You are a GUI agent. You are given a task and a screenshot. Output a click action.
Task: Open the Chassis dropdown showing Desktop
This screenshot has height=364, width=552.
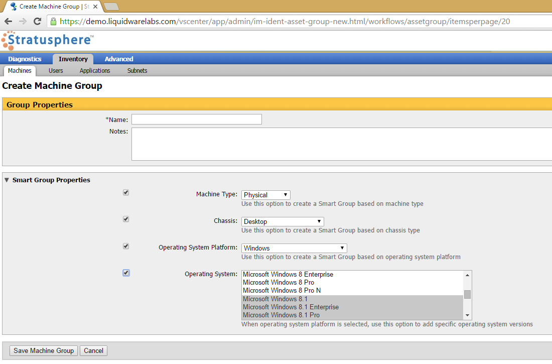click(283, 221)
